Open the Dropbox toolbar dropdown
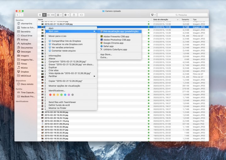Screen dimensions: 226x160 click(153, 15)
